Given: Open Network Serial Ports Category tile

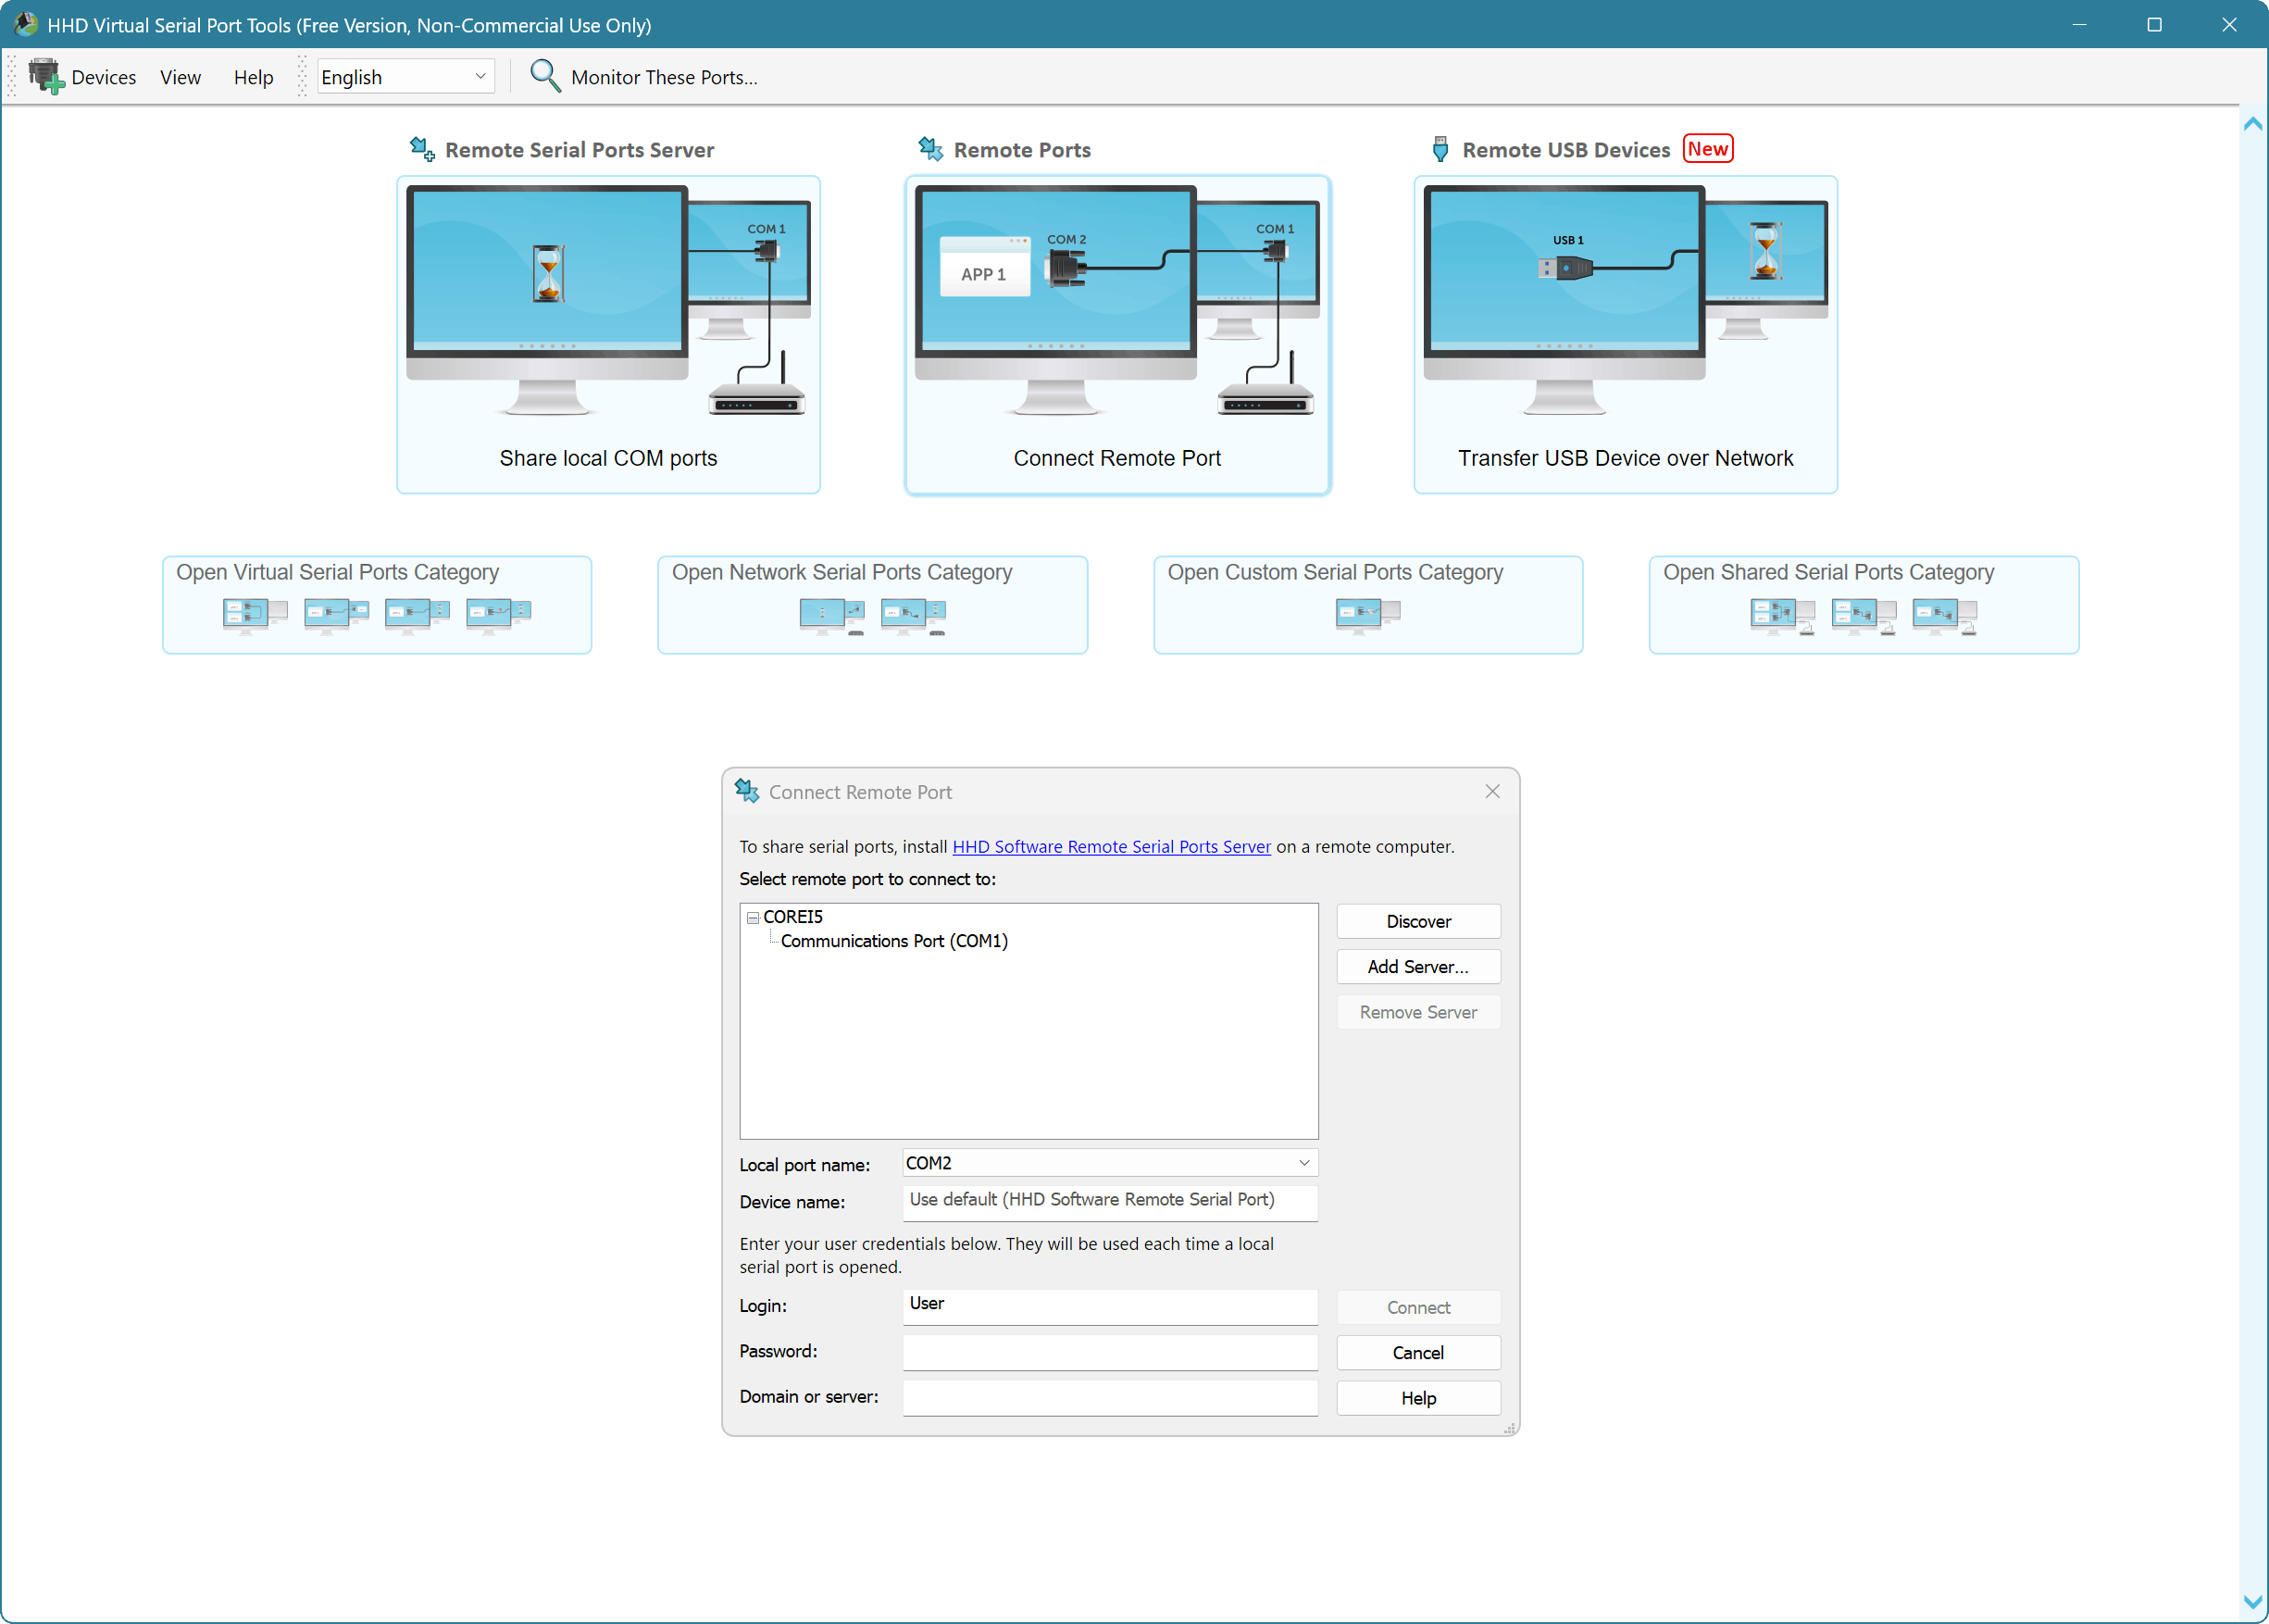Looking at the screenshot, I should point(872,605).
